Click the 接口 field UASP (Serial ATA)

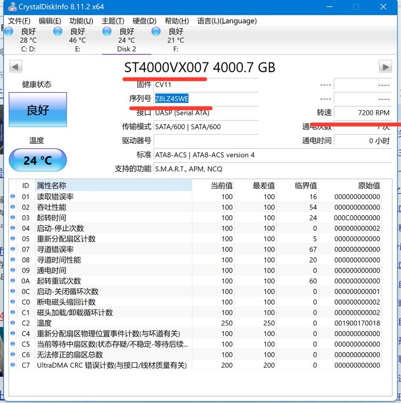point(206,113)
